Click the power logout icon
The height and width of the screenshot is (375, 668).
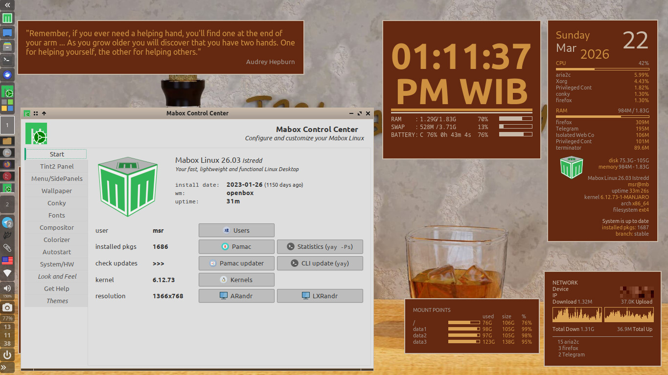[x=7, y=355]
